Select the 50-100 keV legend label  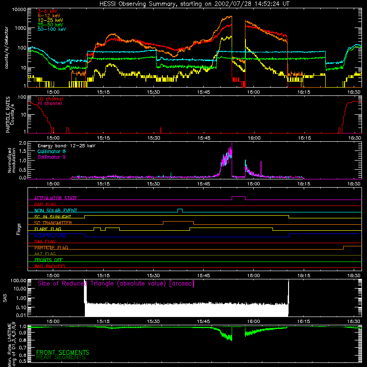coord(52,29)
